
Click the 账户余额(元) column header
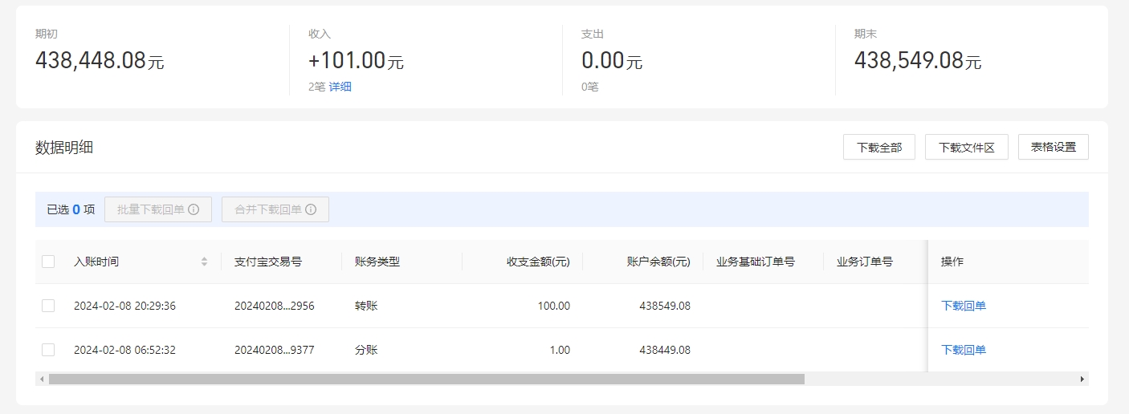tap(658, 262)
